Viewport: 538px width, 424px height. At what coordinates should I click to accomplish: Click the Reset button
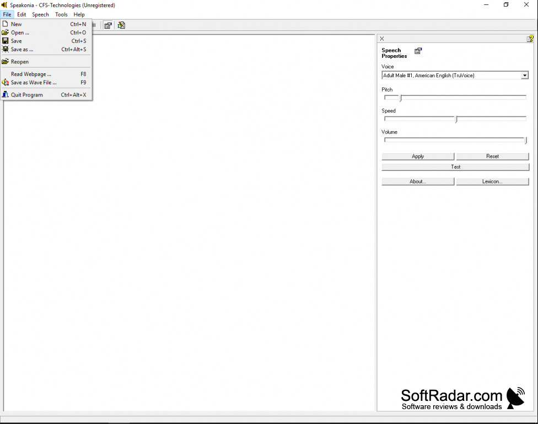tap(492, 157)
